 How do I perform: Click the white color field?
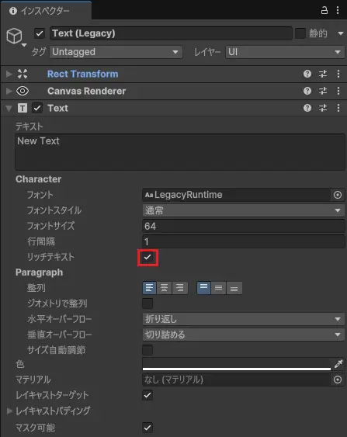(x=236, y=364)
